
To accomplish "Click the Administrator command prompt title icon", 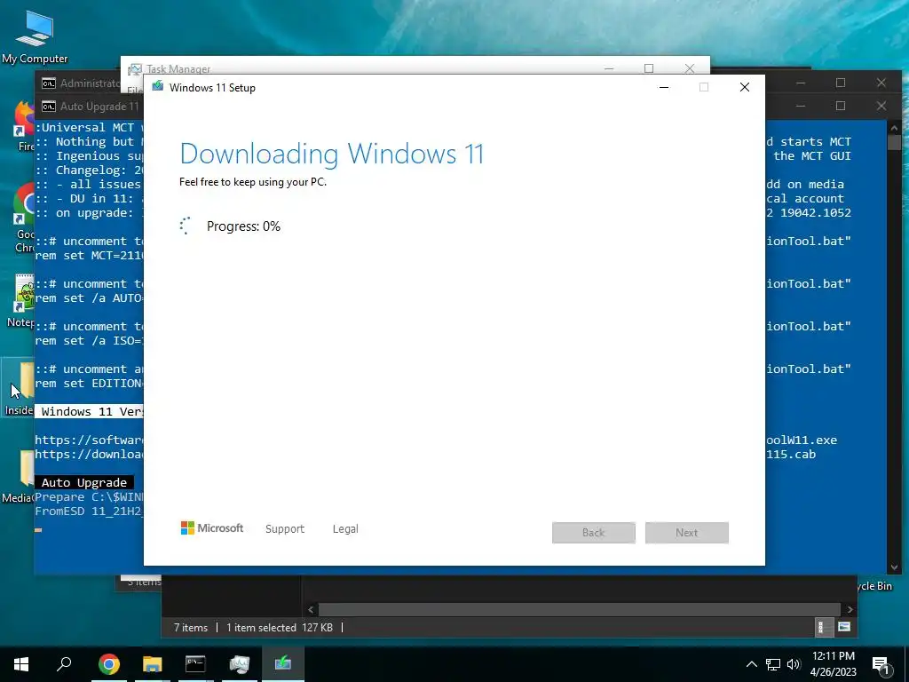I will click(x=49, y=83).
